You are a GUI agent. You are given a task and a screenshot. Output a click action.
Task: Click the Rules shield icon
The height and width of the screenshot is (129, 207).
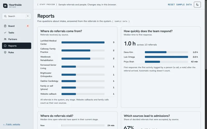click(5, 52)
